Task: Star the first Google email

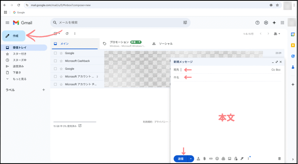Action: pyautogui.click(x=61, y=53)
